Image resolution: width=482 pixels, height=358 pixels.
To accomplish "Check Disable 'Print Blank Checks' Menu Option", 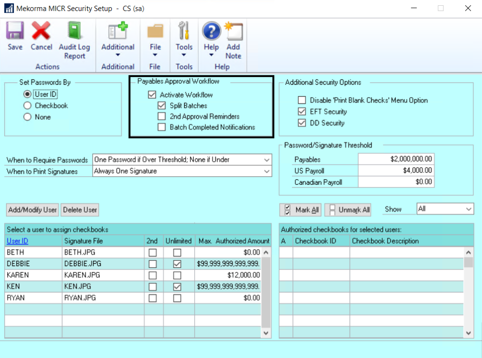I will click(x=302, y=100).
